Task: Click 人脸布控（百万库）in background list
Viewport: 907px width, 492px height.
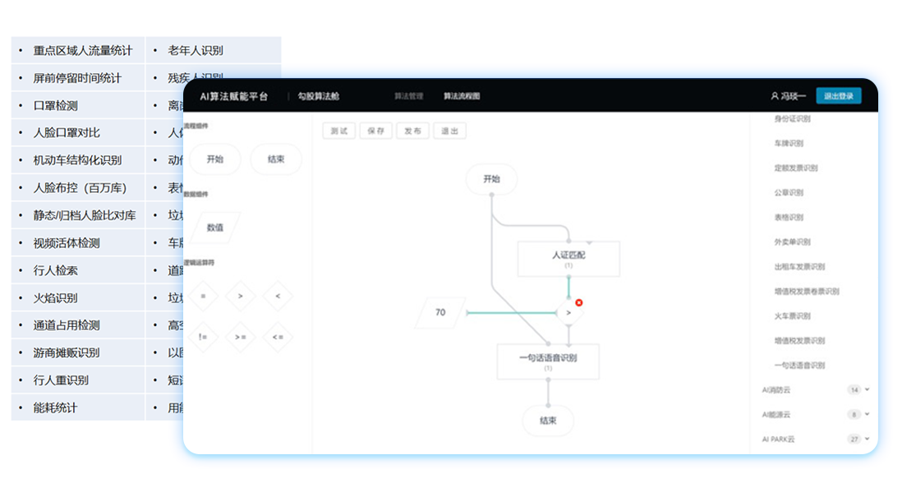Action: [x=80, y=188]
